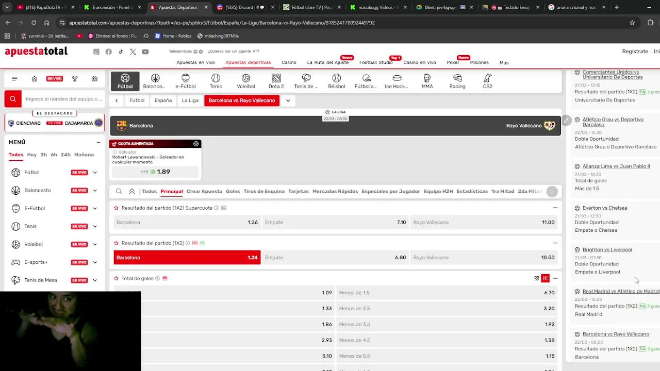Open the CS2 section

click(487, 81)
